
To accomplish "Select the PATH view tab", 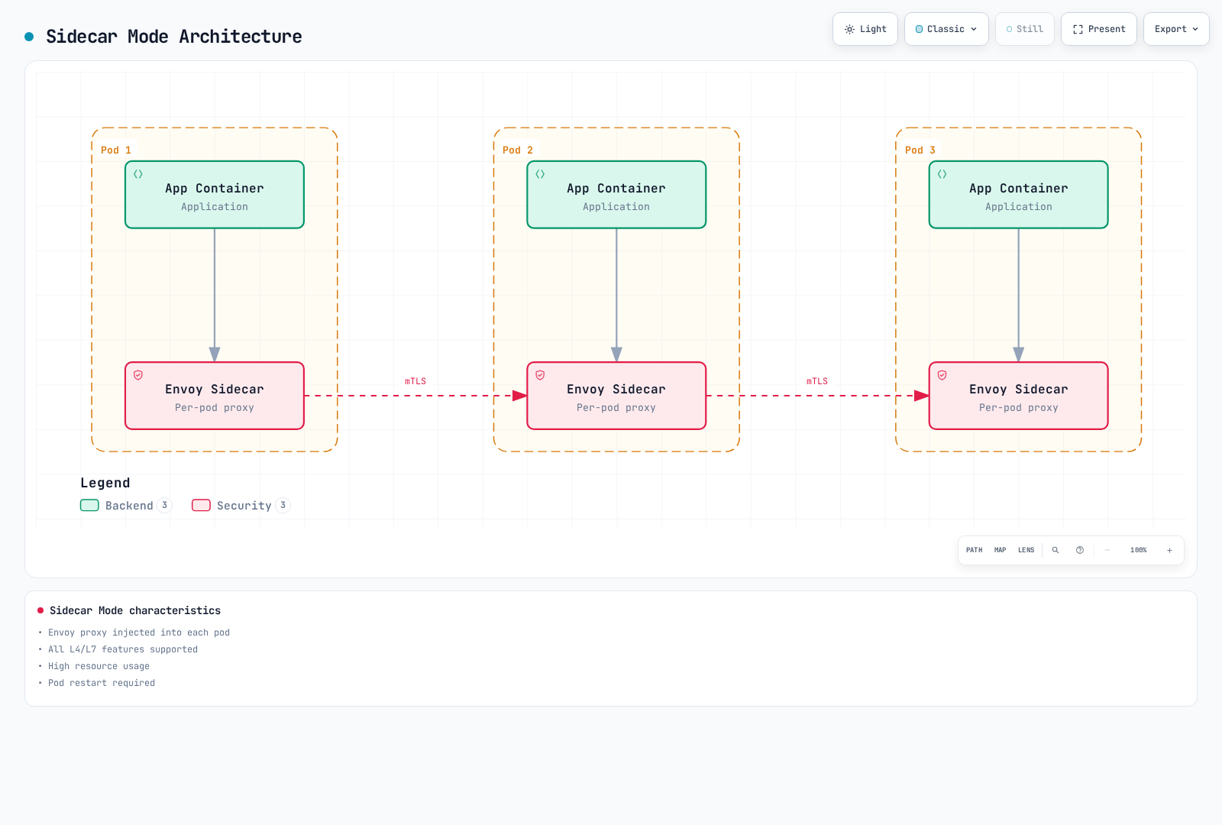I will pos(975,550).
